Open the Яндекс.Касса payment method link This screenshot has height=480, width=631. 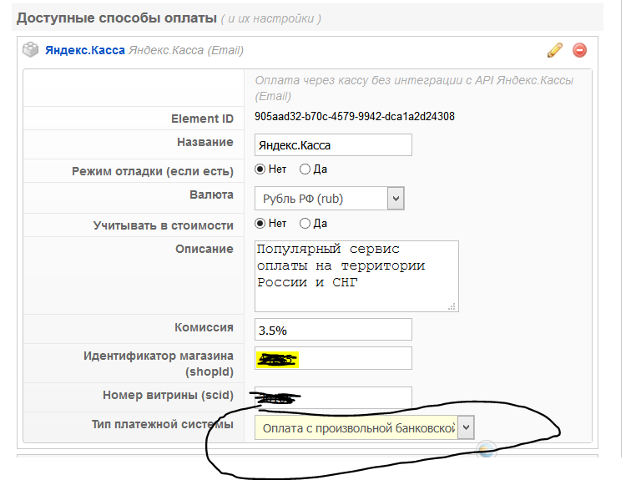click(85, 50)
